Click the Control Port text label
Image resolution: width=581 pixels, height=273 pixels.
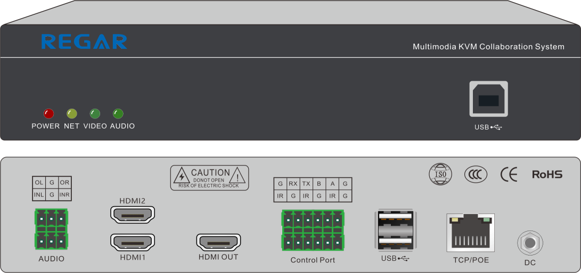[313, 260]
